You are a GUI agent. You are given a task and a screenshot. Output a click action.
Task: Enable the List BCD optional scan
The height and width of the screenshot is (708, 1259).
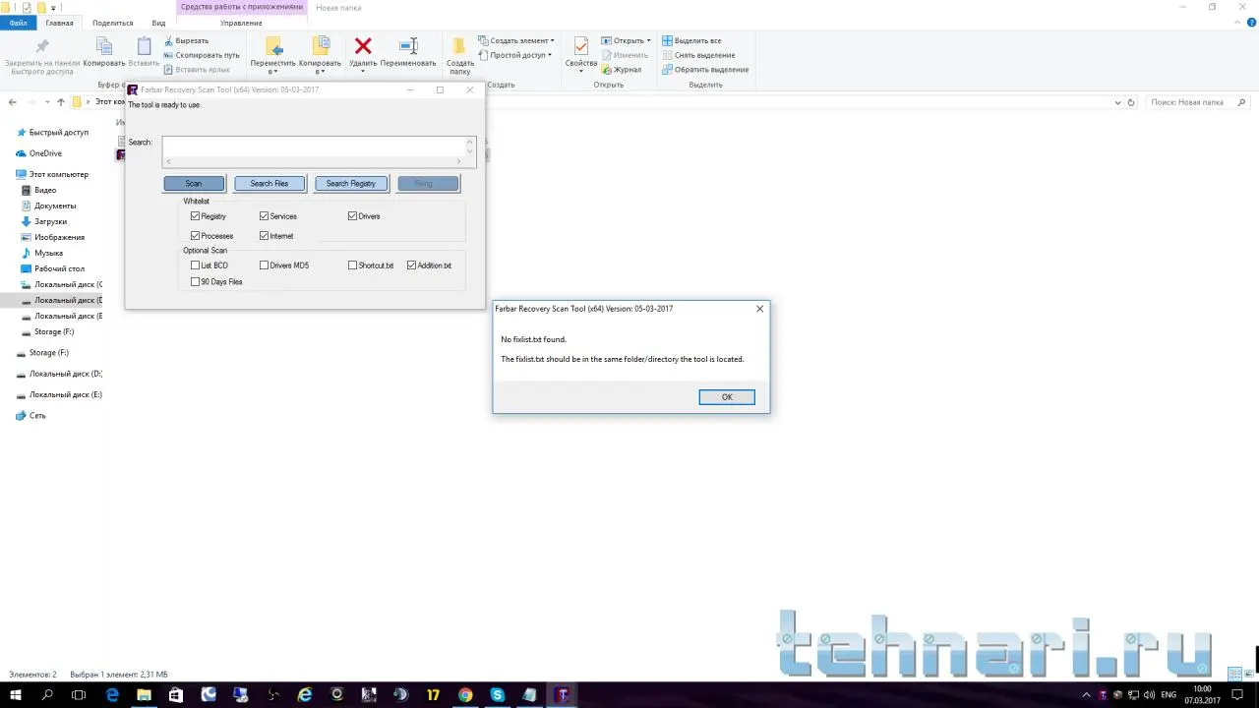point(195,265)
